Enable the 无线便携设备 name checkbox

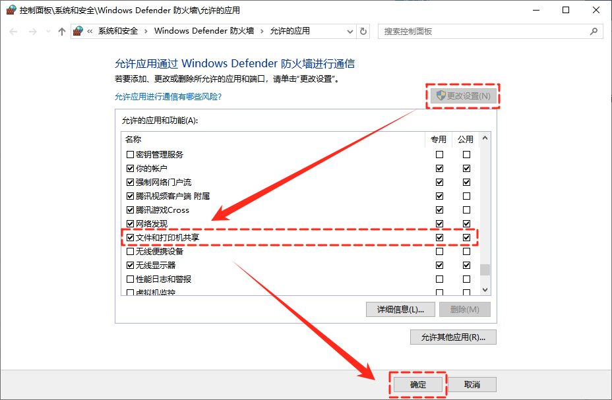coord(131,252)
